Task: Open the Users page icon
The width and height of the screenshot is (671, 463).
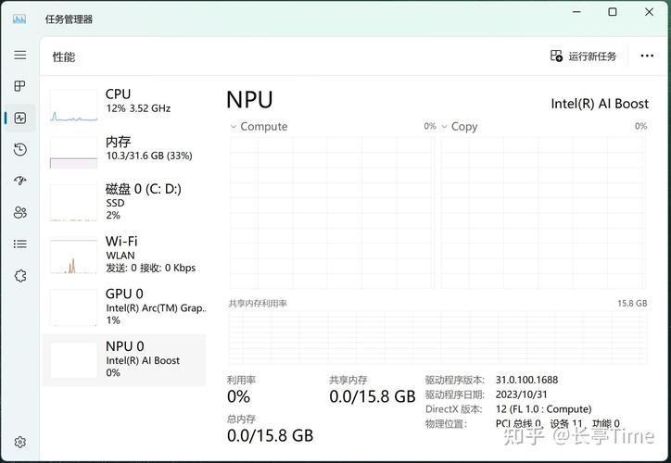Action: coord(20,212)
